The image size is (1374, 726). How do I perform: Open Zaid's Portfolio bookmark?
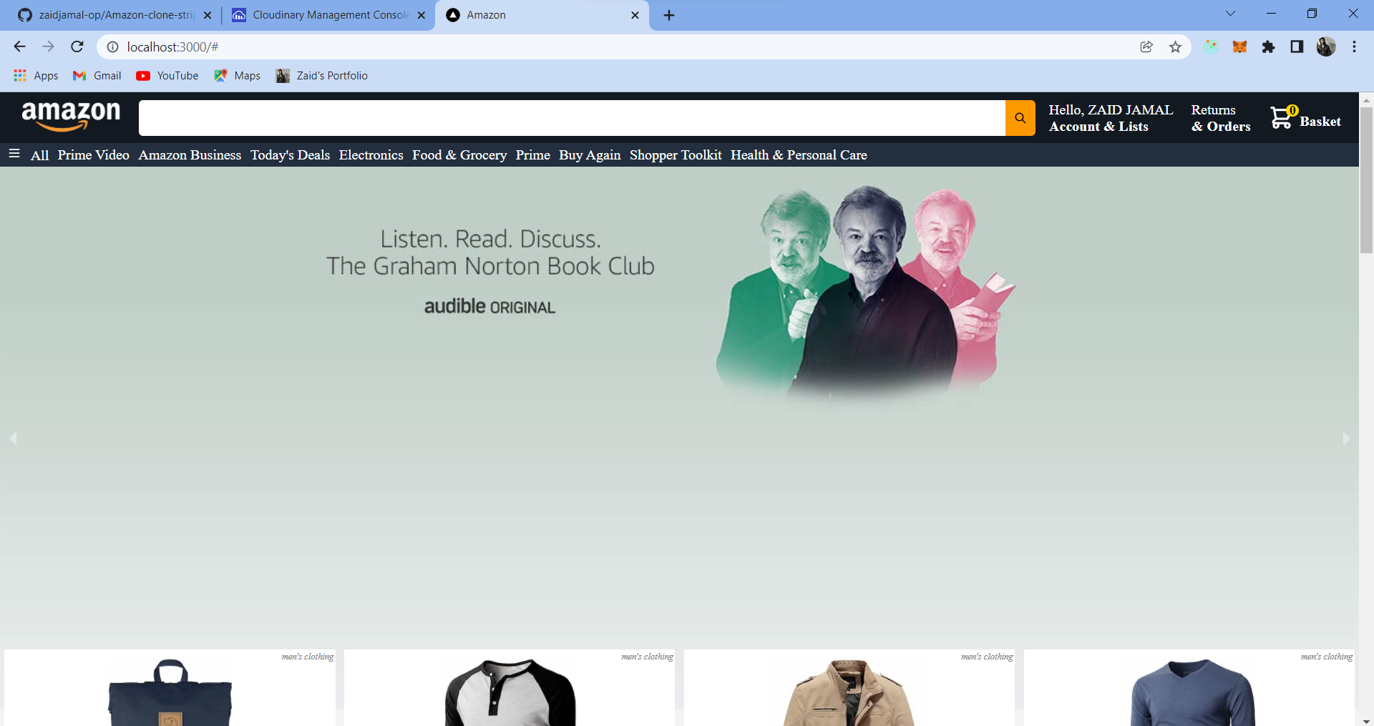[x=322, y=75]
